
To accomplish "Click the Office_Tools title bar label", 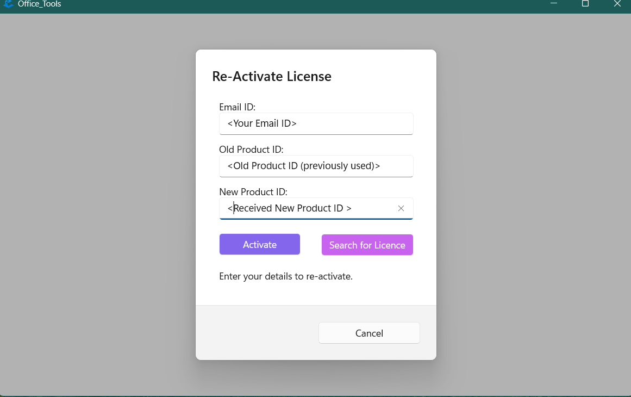I will [38, 4].
